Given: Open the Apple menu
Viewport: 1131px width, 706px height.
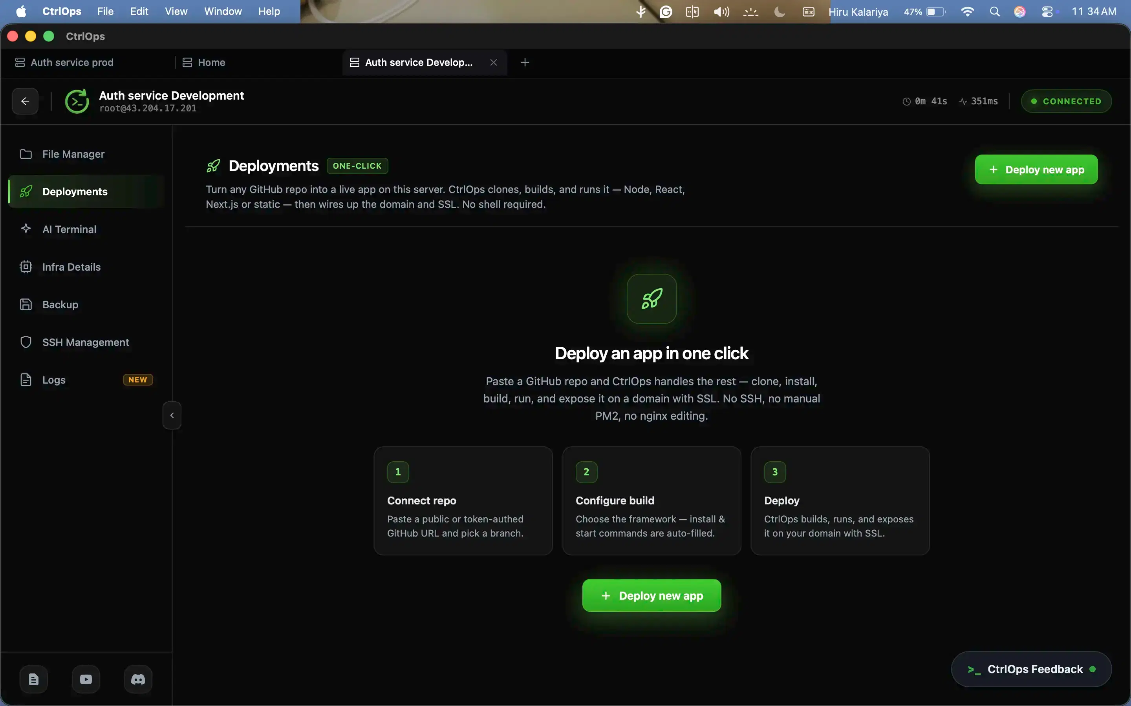Looking at the screenshot, I should click(21, 11).
